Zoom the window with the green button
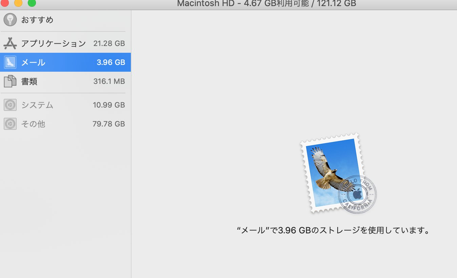Viewport: 457px width, 278px height. coord(32,3)
